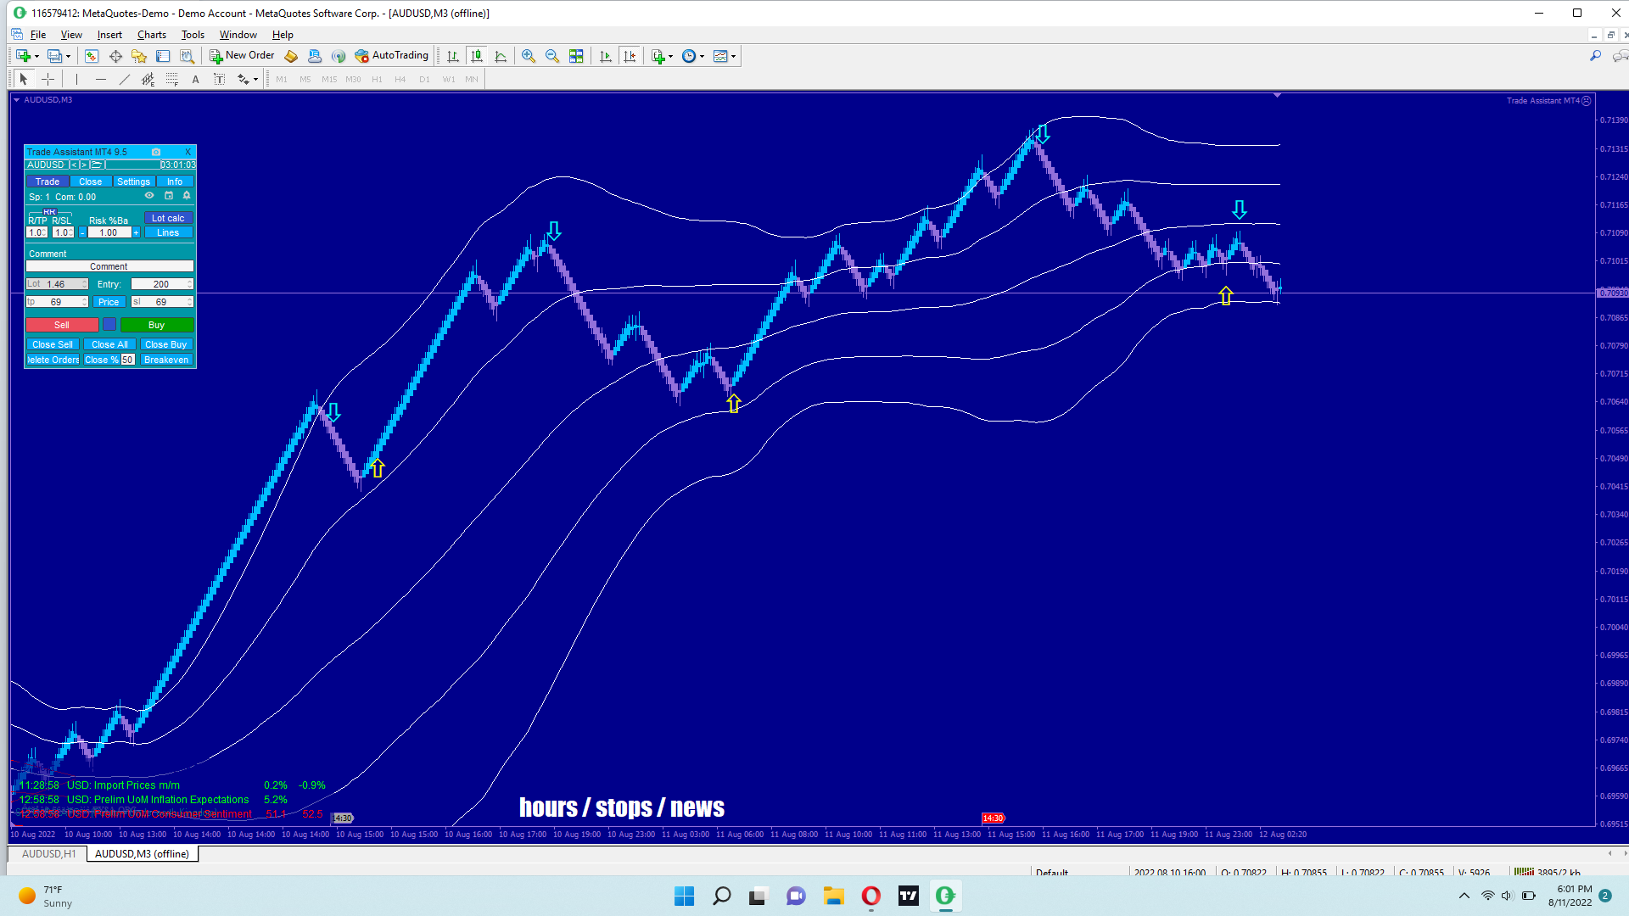This screenshot has width=1629, height=916.
Task: Open the Periodicity clock dropdown arrow
Action: point(703,57)
